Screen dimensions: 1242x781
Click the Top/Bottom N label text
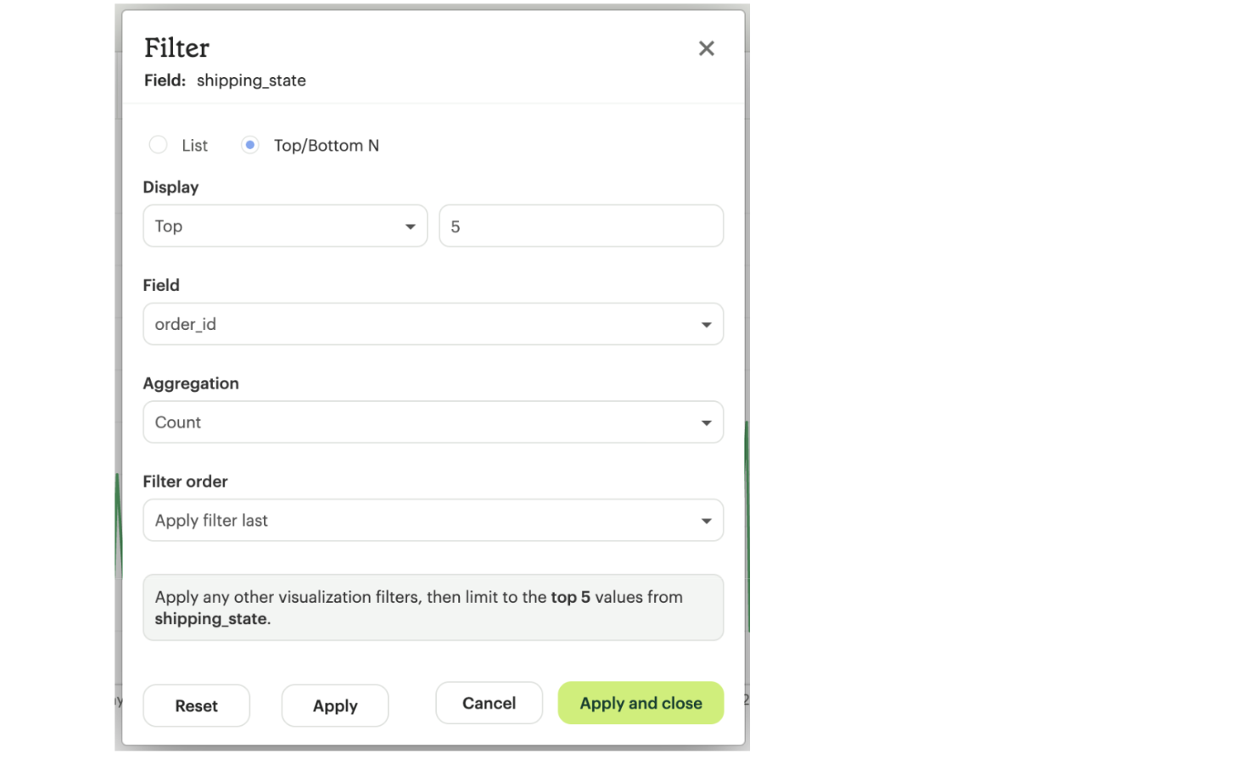coord(327,146)
